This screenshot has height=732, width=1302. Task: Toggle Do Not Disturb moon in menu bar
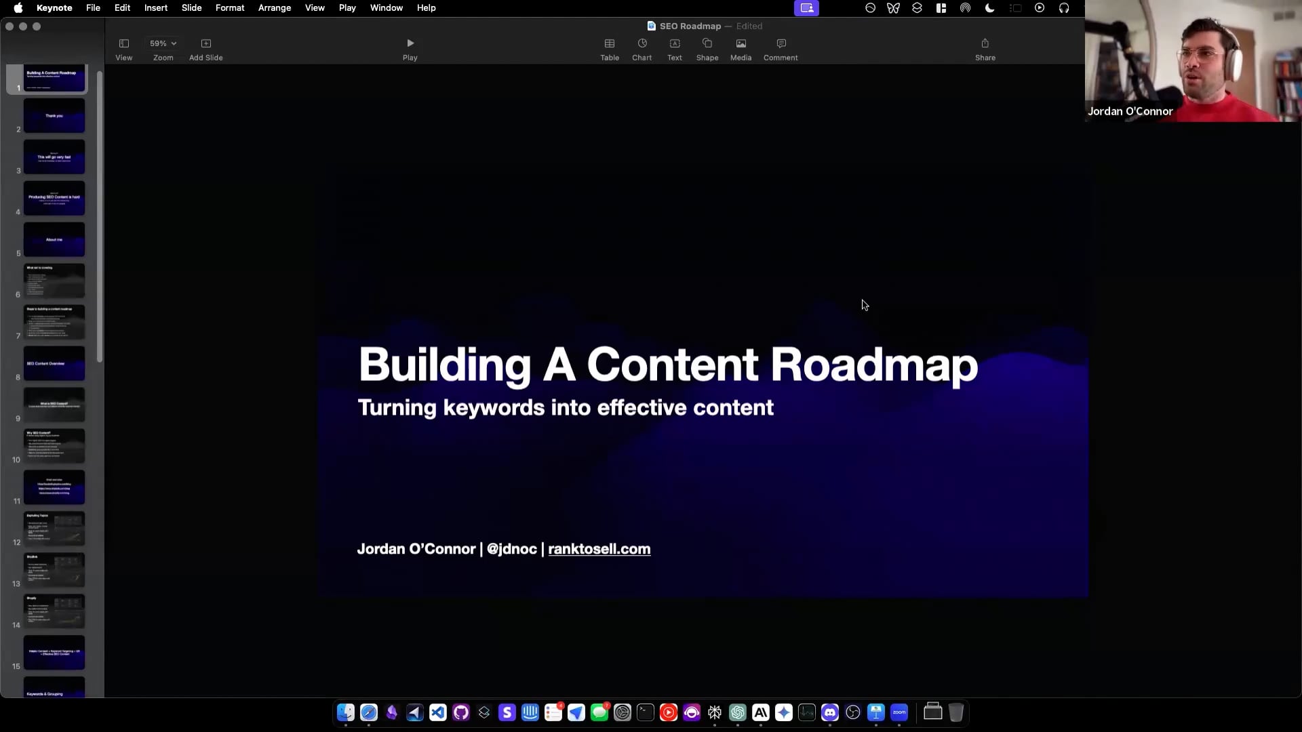[989, 8]
